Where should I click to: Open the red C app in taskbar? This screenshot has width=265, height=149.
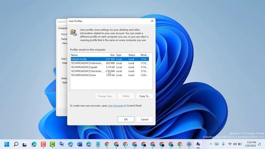point(43,144)
